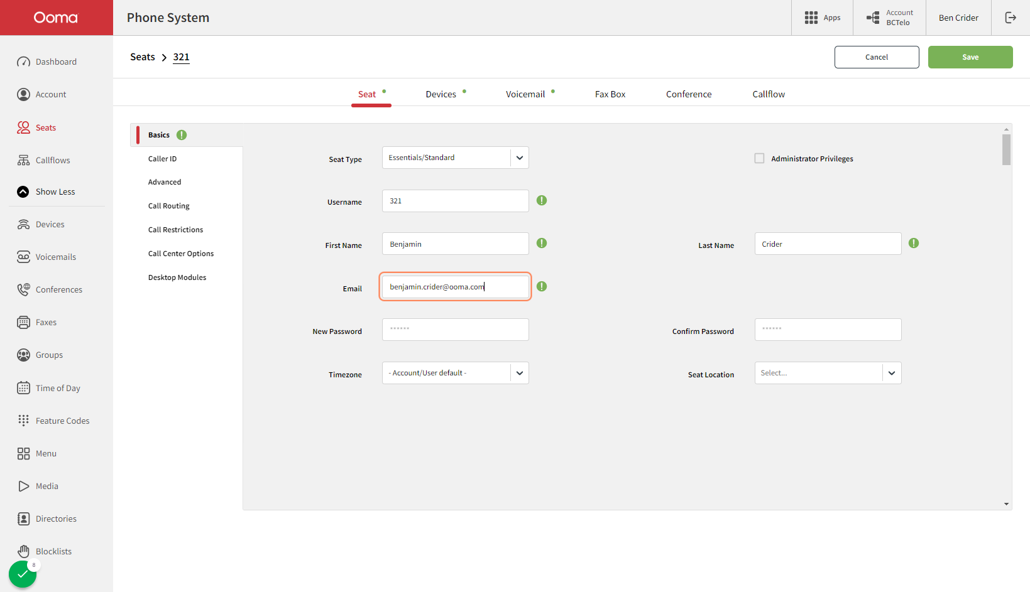Collapse sidebar with Show Less

click(45, 191)
